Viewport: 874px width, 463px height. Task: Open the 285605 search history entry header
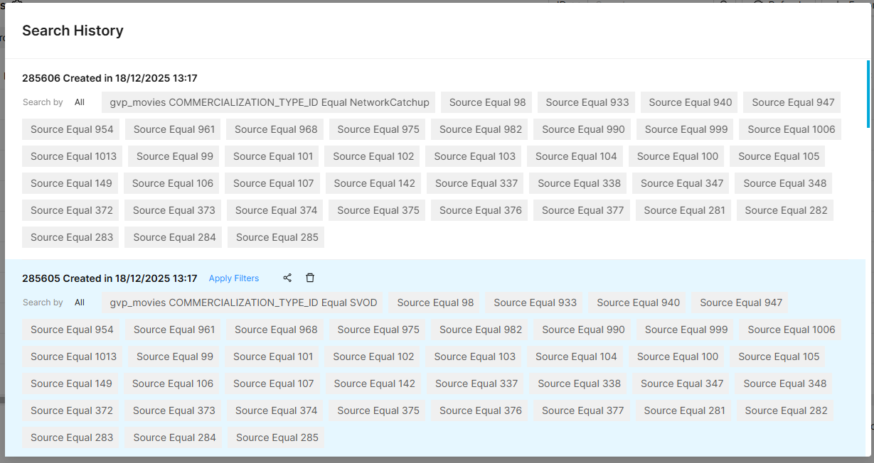click(x=110, y=278)
